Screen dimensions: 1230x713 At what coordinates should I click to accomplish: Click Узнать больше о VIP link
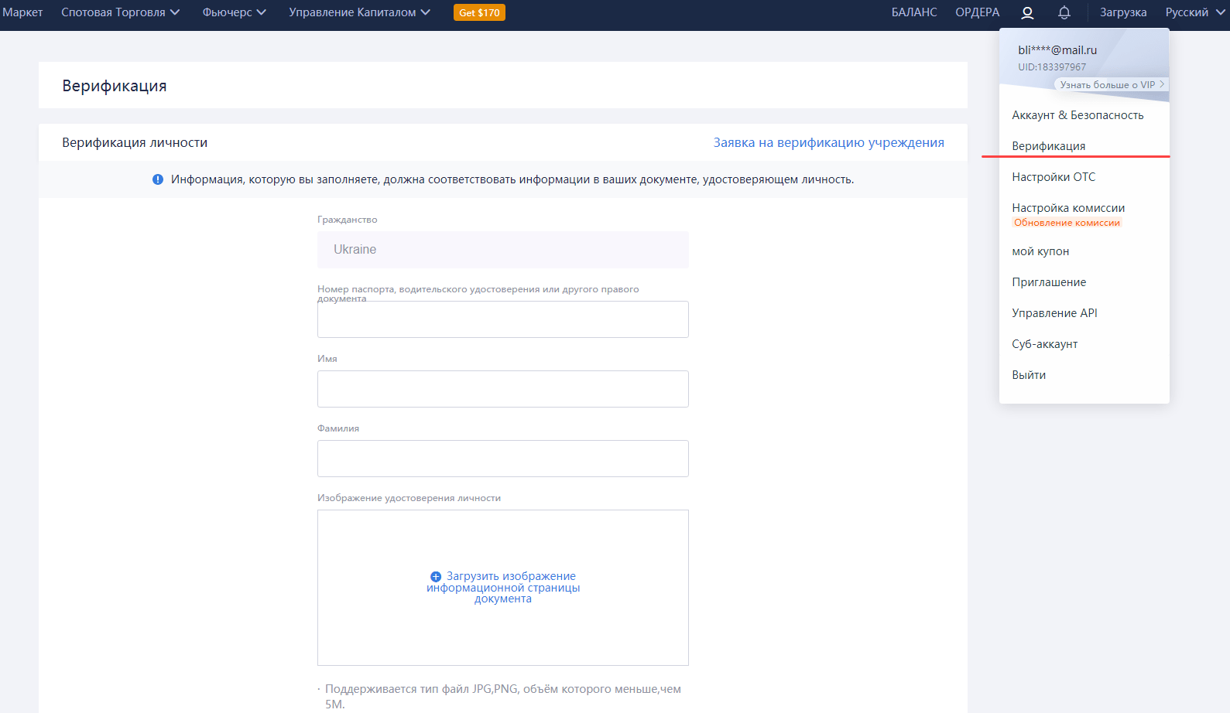1111,85
